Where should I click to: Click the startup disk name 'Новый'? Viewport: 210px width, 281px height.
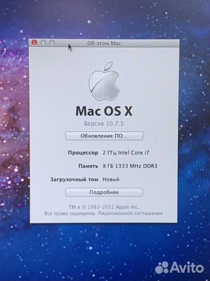(x=111, y=179)
